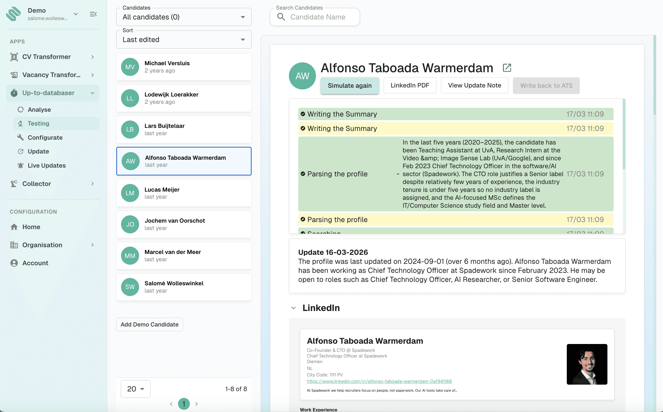Open the All candidates dropdown
663x412 pixels.
point(184,17)
